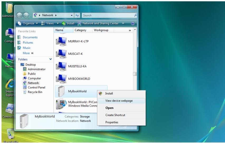The image size is (225, 143).
Task: Click the Back navigation arrow button
Action: 19,15
